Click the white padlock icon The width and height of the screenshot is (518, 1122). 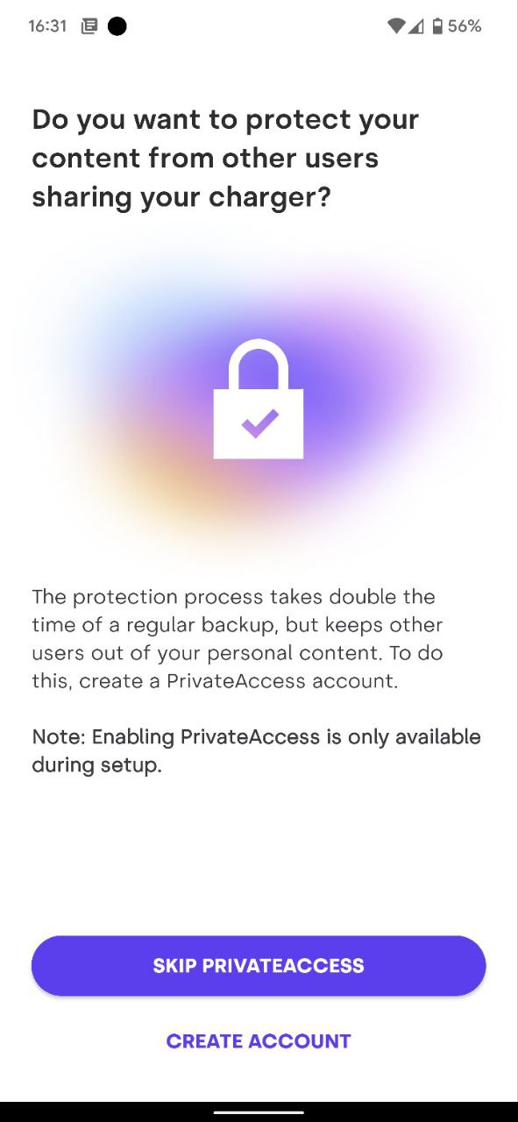[x=259, y=399]
